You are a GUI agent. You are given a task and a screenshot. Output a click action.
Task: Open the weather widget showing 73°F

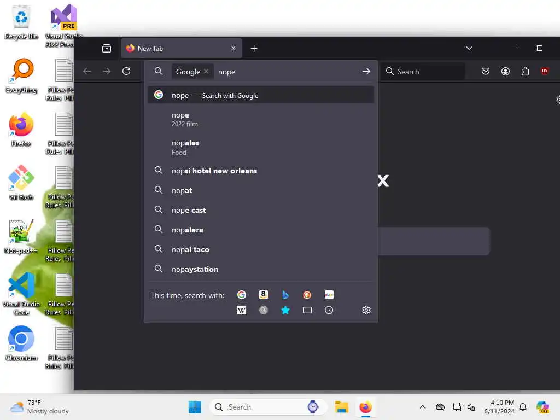[39, 407]
